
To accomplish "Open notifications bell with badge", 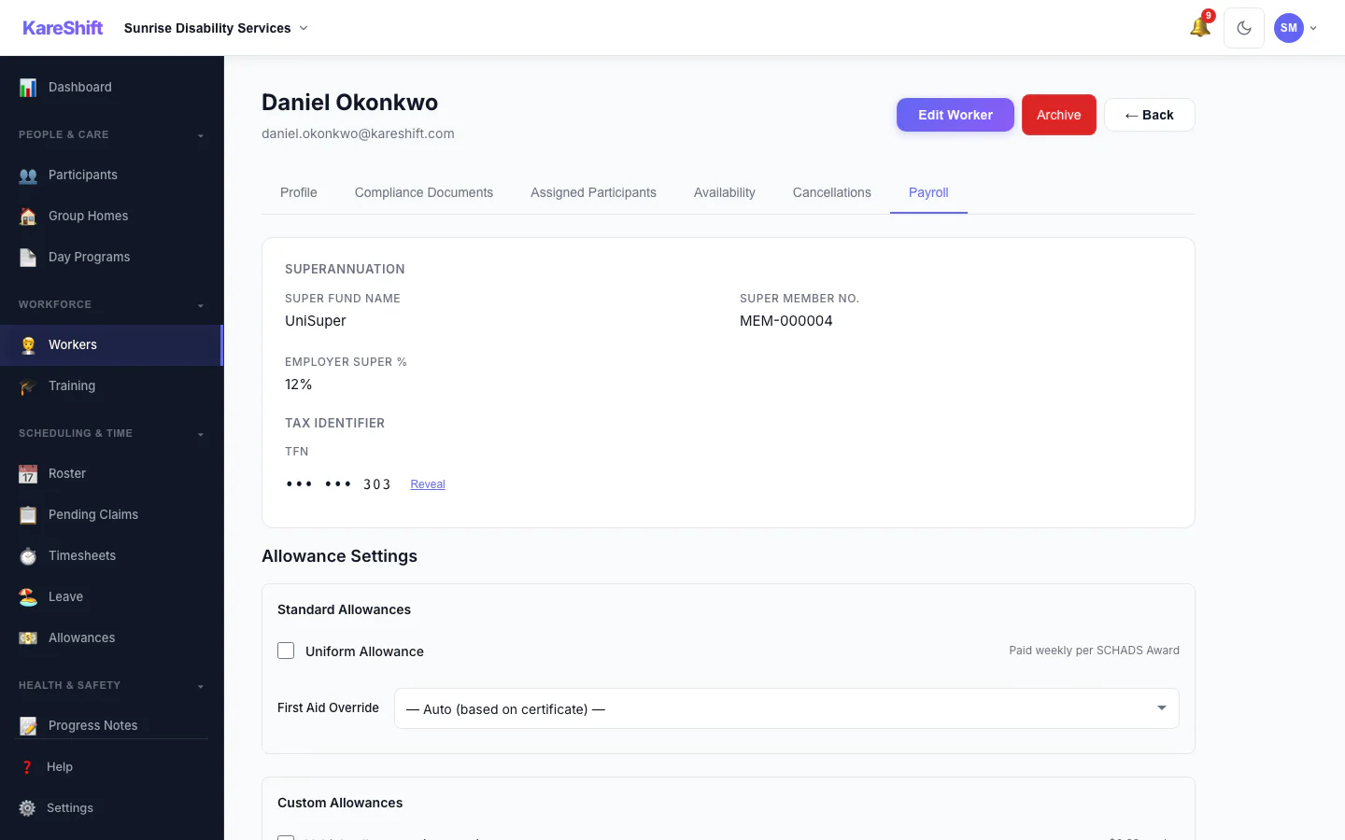I will (x=1201, y=26).
